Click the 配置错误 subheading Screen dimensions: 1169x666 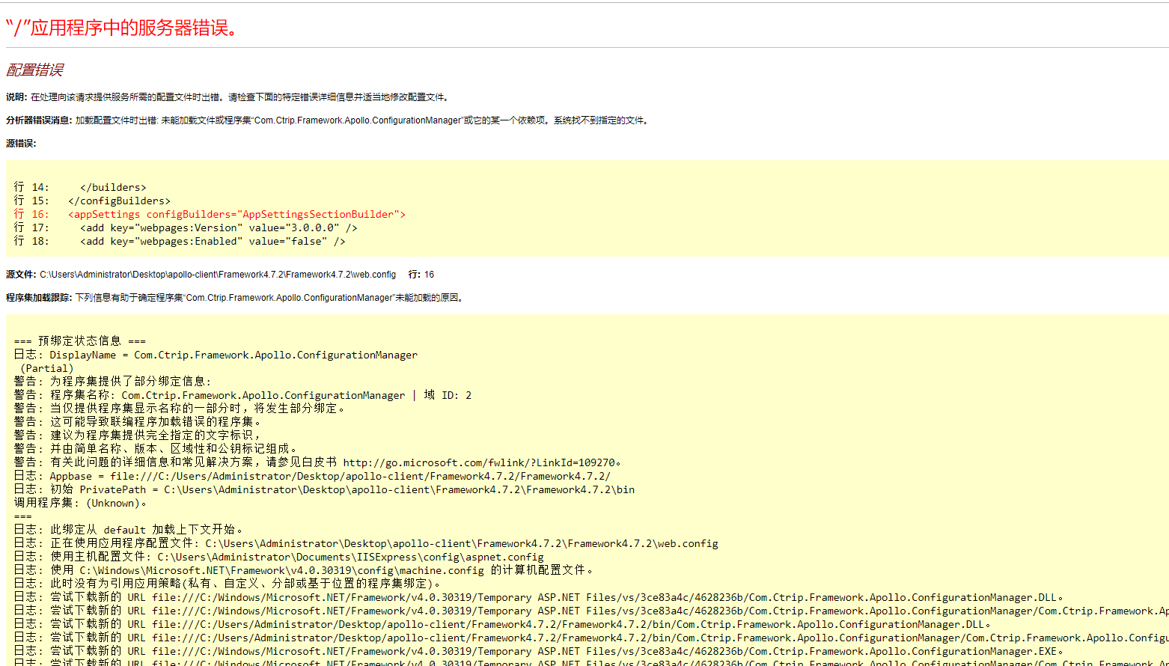(34, 70)
